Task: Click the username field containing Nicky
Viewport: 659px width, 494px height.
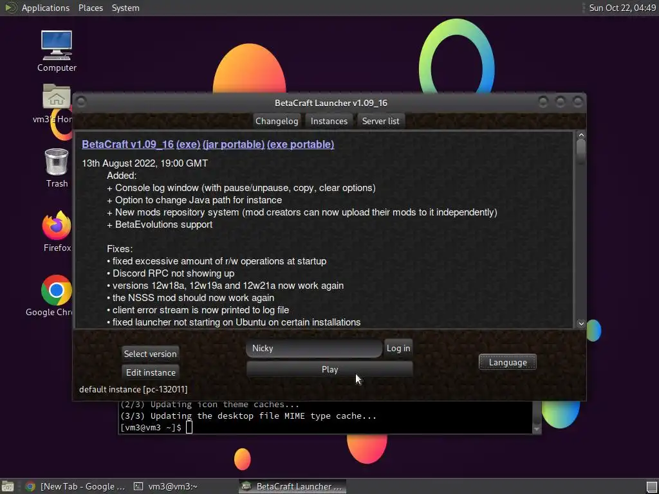Action: click(314, 348)
